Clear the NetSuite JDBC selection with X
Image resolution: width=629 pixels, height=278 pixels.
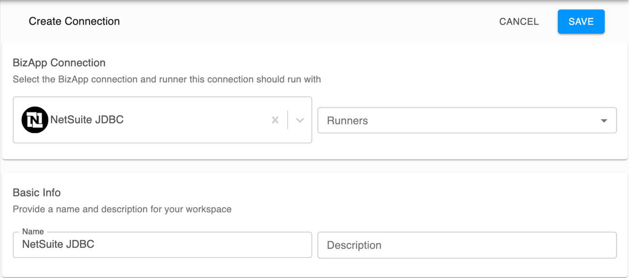tap(275, 120)
